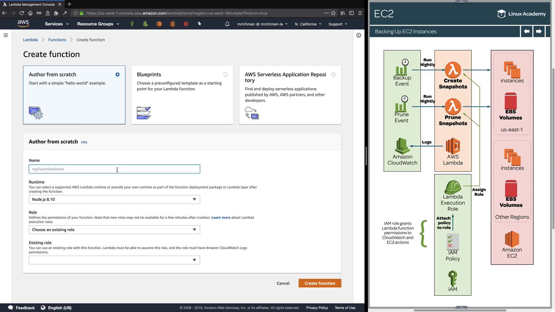555x312 pixels.
Task: Click the function Name input field
Action: [114, 169]
